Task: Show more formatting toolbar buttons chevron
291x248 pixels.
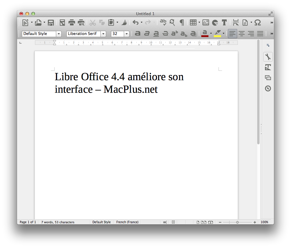Action: pos(272,33)
